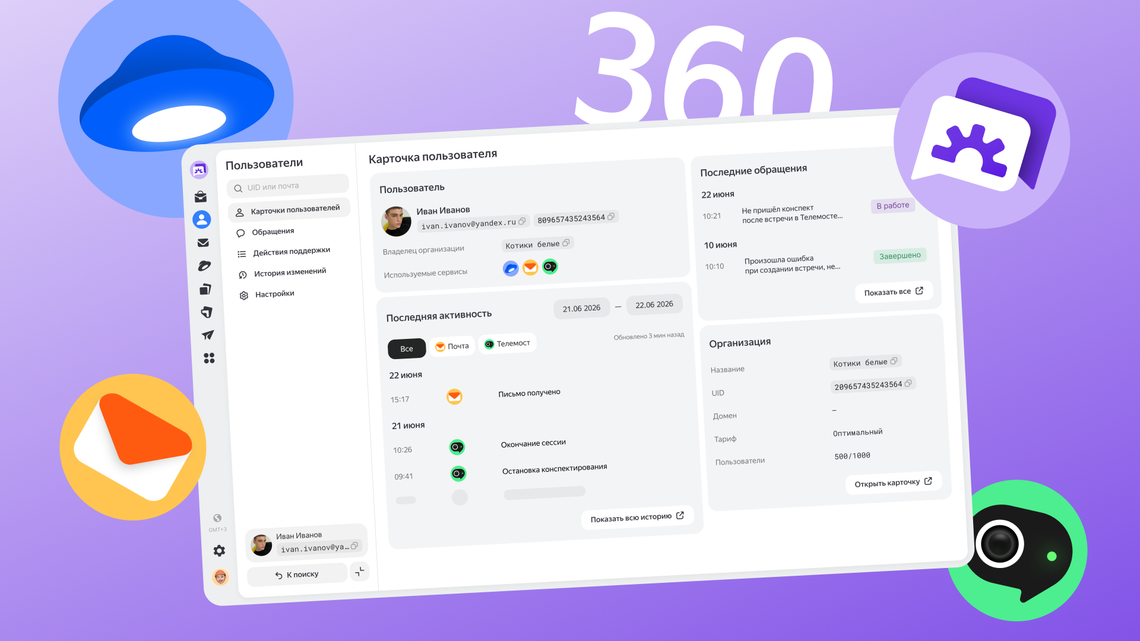Image resolution: width=1140 pixels, height=641 pixels.
Task: Select the Все activity filter tab
Action: coord(407,348)
